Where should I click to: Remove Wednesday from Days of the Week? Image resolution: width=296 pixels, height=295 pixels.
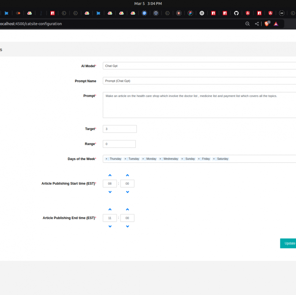[160, 159]
